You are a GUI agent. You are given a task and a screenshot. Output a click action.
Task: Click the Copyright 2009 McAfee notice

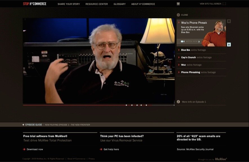coord(43,159)
